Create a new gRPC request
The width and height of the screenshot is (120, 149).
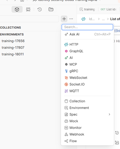[87, 71]
